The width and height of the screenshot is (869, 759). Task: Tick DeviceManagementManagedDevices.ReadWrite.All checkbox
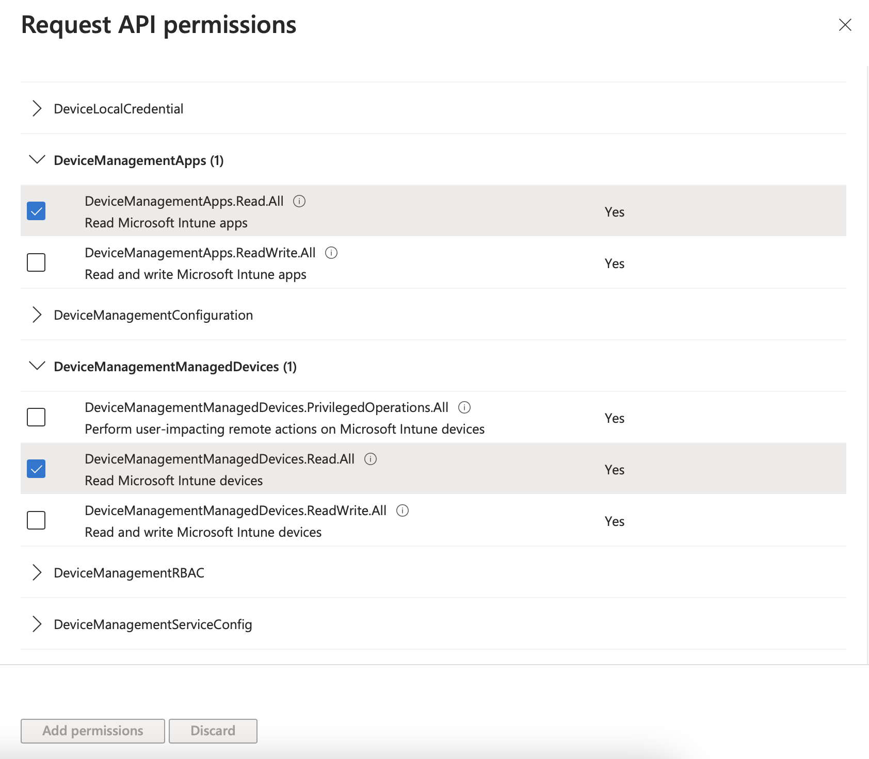(36, 520)
